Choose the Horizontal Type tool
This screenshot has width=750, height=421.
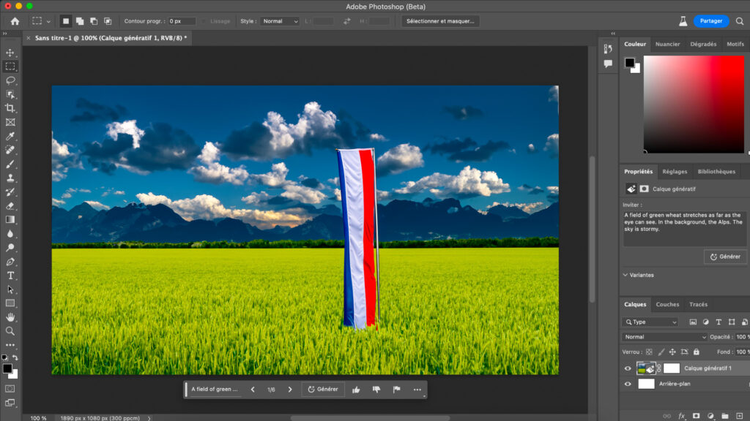[10, 276]
